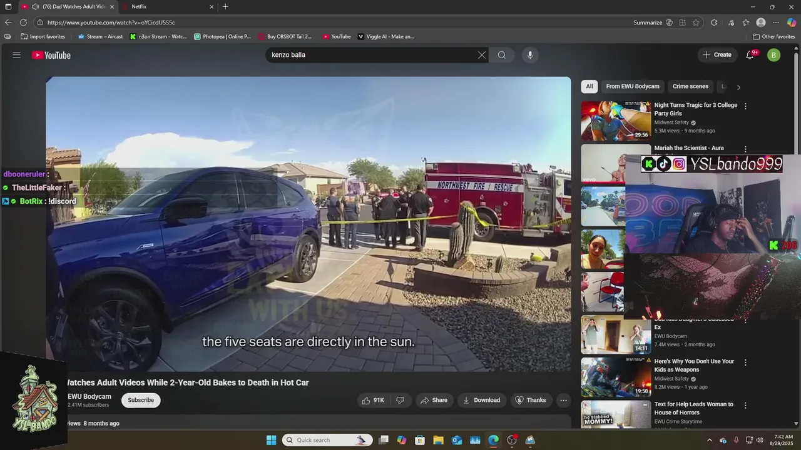Open split screen icon in address bar
This screenshot has height=450, width=801.
tap(682, 22)
